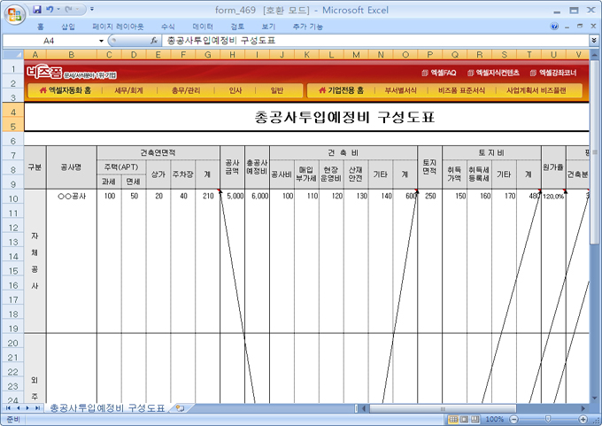Click the 세무/회계 navigation button
This screenshot has height=426, width=602.
[x=129, y=90]
